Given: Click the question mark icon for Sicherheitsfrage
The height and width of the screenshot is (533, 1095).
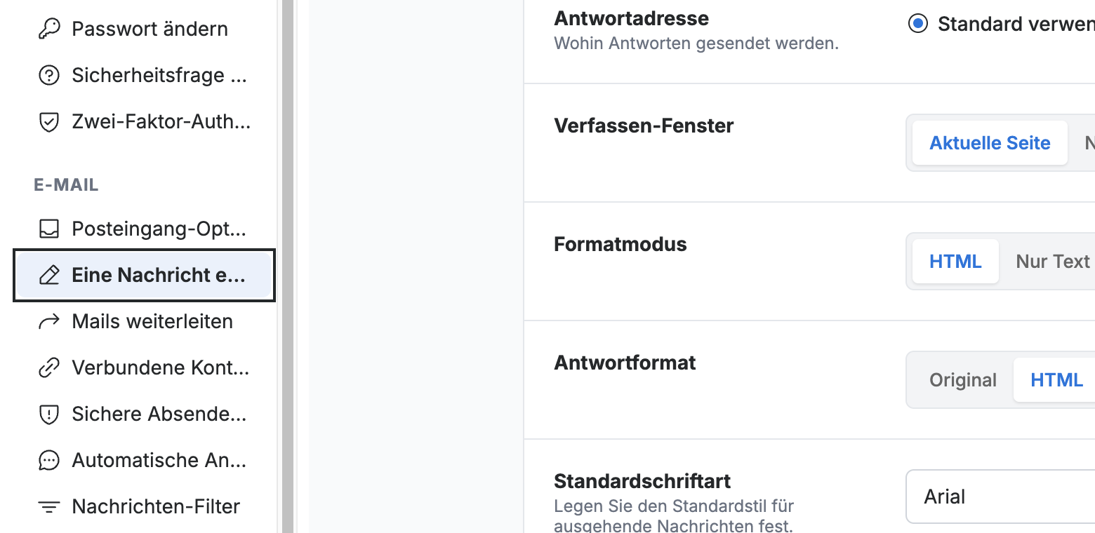Looking at the screenshot, I should click(48, 75).
